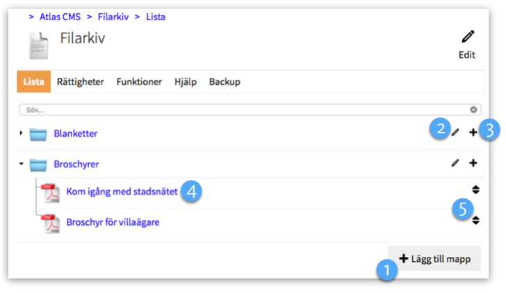Click the pencil icon on Broschyrer row
This screenshot has height=293, width=506.
(x=455, y=163)
